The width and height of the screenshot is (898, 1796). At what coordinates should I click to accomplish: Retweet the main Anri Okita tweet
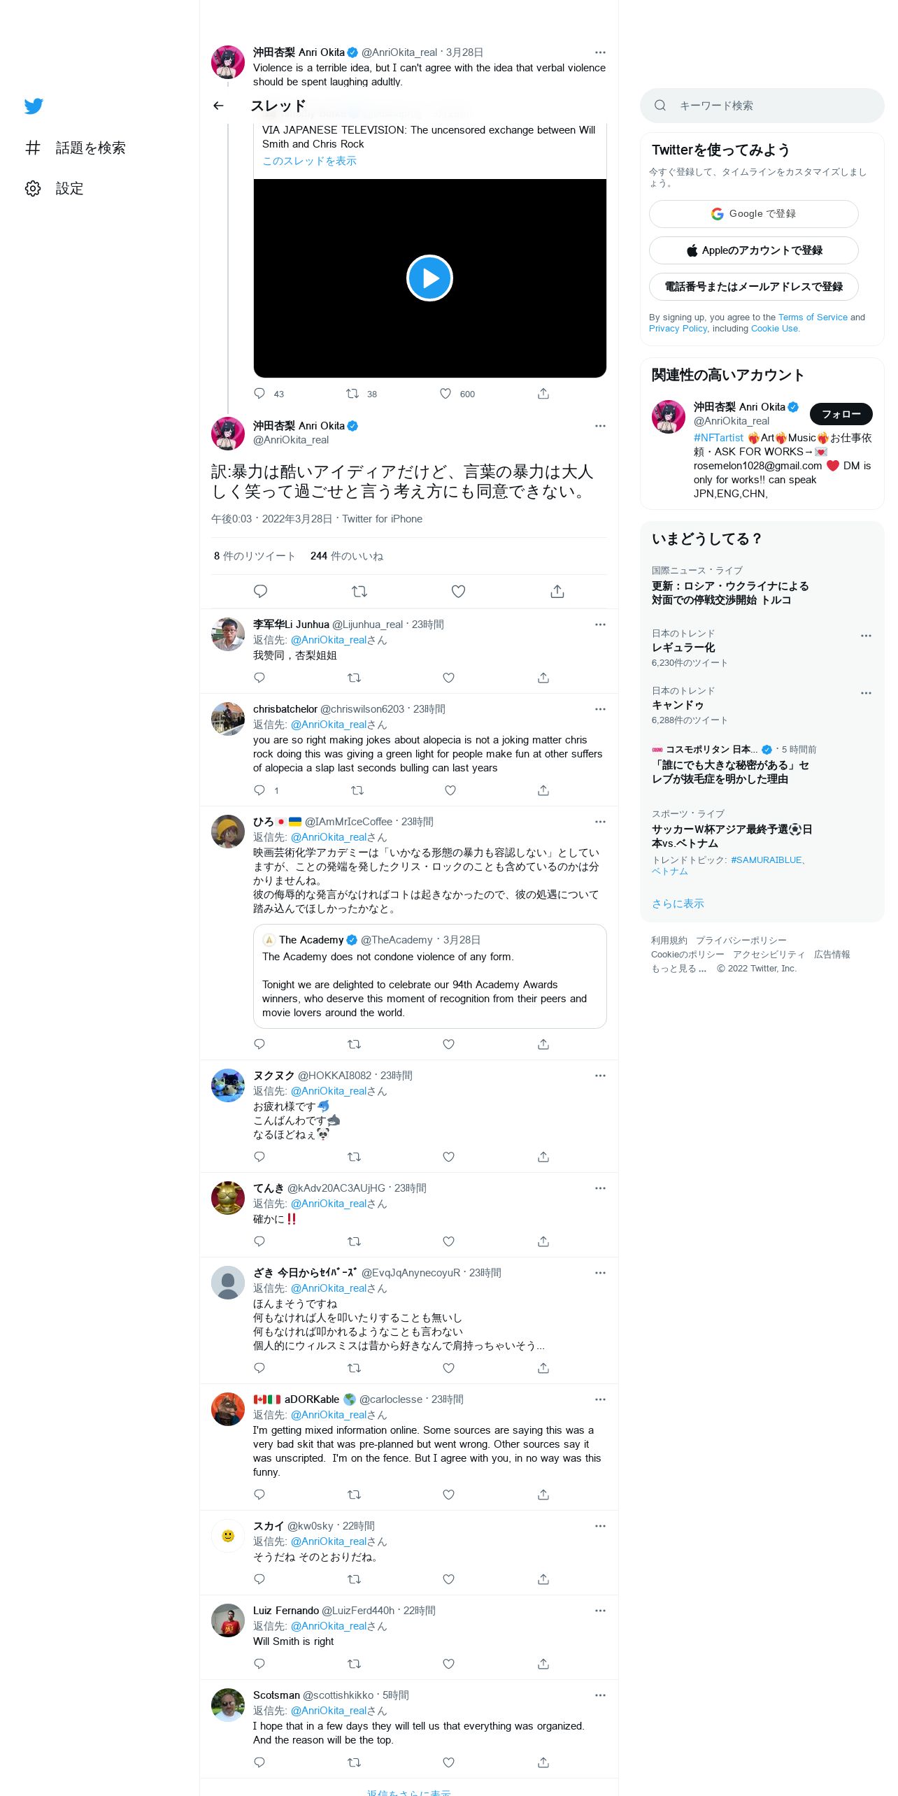coord(359,592)
